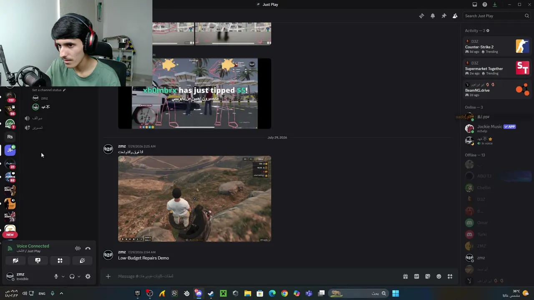Toggle noise suppression waveform icon
The width and height of the screenshot is (534, 300).
pyautogui.click(x=78, y=249)
